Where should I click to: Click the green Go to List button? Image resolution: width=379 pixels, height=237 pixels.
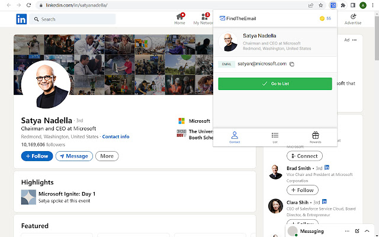pos(275,84)
